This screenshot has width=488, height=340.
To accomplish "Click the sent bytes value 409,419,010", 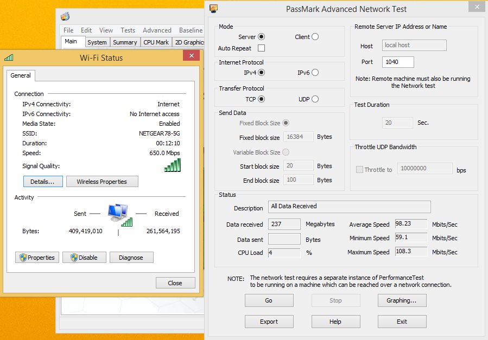I will pyautogui.click(x=86, y=231).
